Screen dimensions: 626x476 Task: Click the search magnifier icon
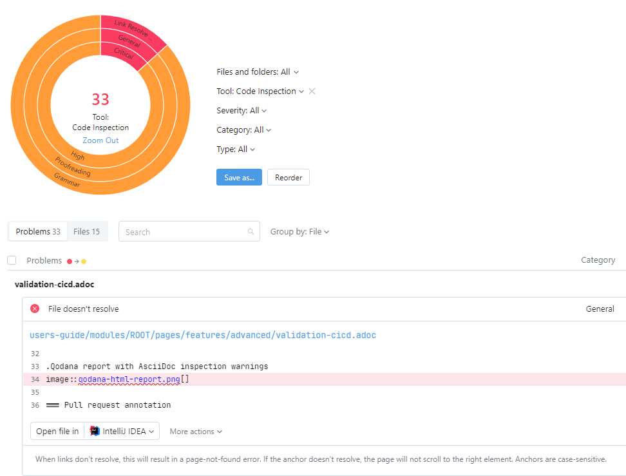click(251, 232)
